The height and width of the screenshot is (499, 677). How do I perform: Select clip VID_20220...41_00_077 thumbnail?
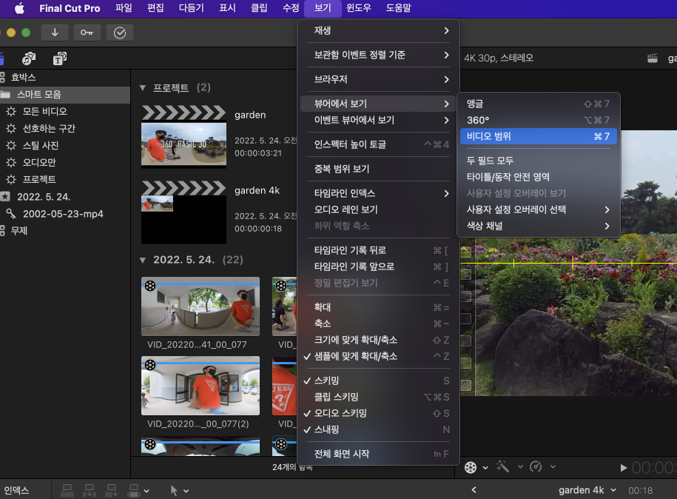tap(201, 307)
